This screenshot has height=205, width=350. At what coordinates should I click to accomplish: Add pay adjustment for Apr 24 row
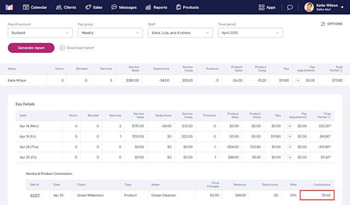(x=290, y=147)
